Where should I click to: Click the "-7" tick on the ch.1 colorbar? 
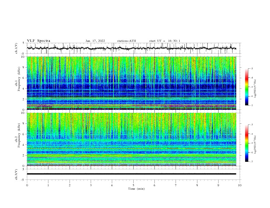point(252,105)
